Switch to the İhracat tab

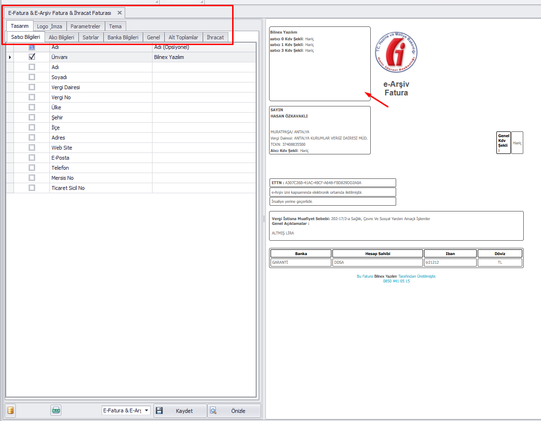pyautogui.click(x=215, y=37)
